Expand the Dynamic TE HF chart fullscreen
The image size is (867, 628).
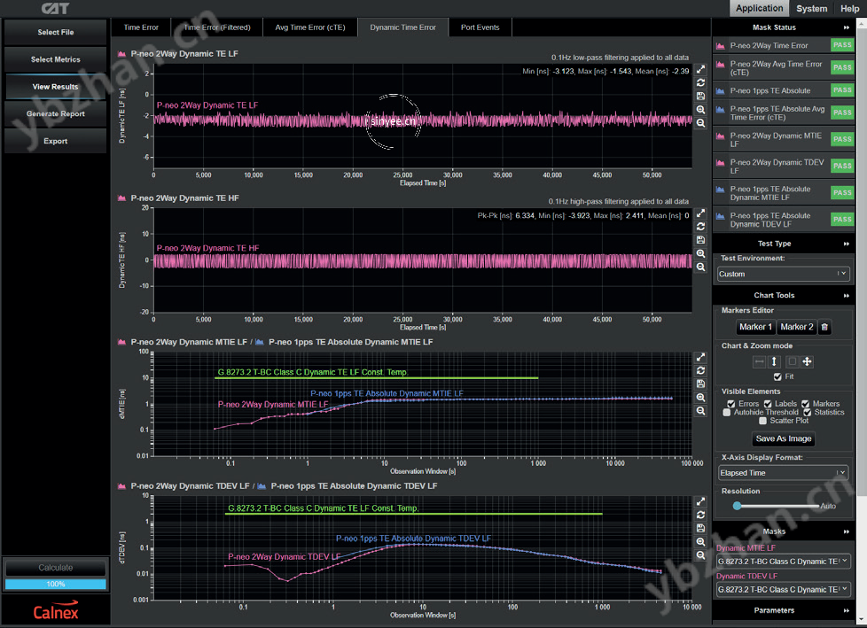[700, 213]
